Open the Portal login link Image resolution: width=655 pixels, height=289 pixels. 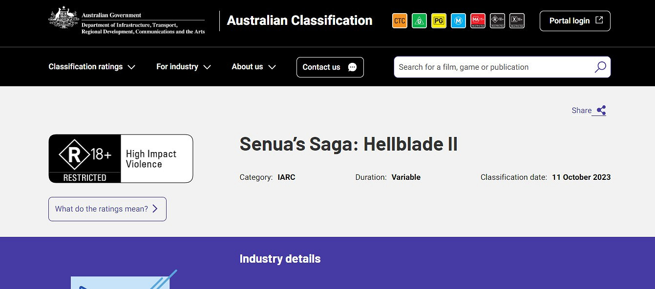tap(575, 21)
